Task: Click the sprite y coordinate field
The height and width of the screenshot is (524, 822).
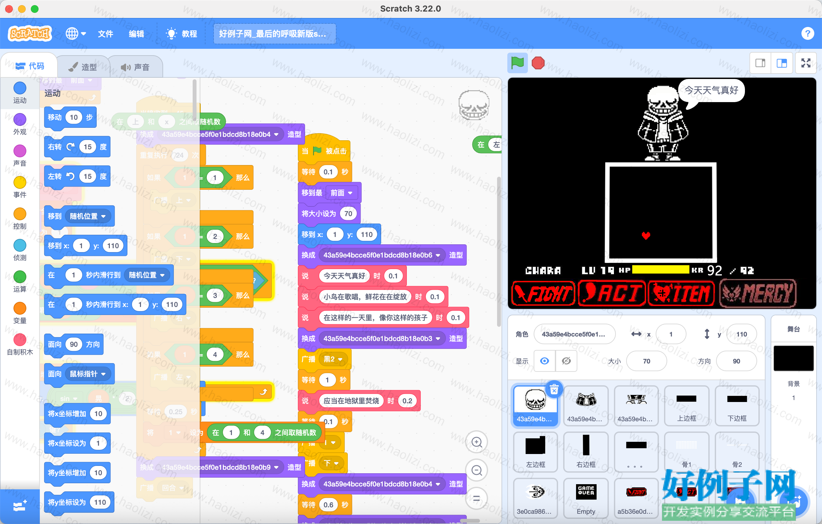Action: click(741, 334)
